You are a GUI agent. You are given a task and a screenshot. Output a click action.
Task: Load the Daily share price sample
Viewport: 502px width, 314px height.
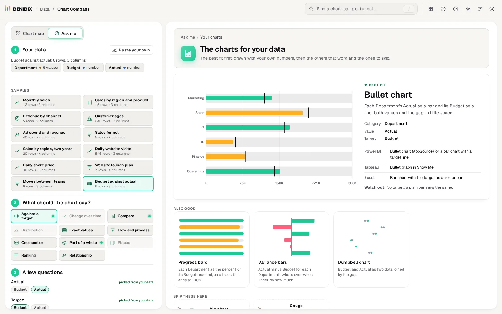[46, 167]
